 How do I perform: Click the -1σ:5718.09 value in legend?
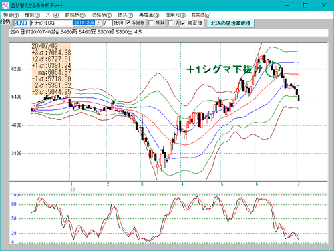(51, 79)
